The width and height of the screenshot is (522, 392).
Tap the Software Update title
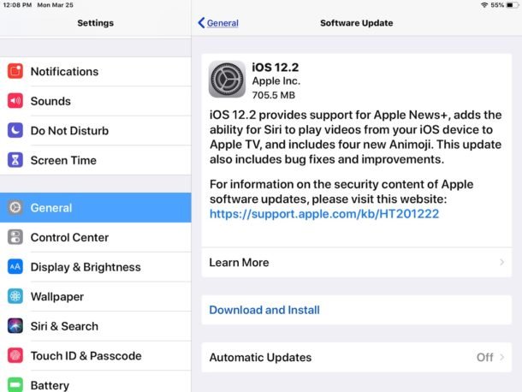356,23
